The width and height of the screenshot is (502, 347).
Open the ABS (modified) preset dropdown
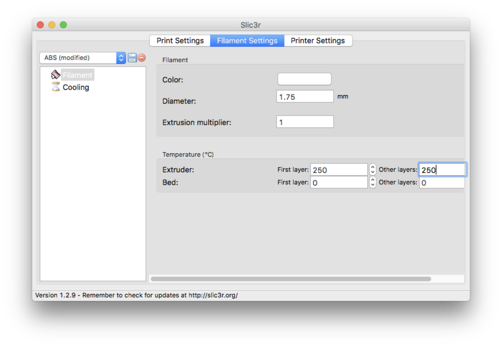tap(82, 58)
